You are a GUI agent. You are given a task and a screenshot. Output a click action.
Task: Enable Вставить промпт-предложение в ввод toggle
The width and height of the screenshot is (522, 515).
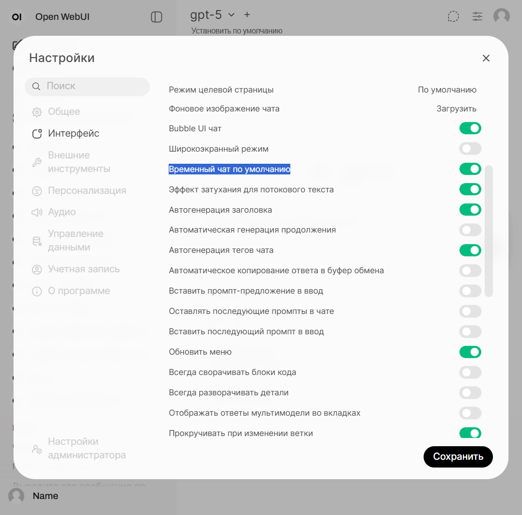coord(470,291)
